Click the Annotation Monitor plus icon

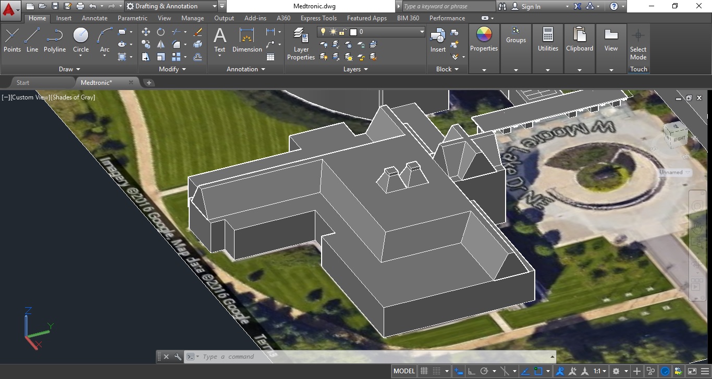click(637, 371)
